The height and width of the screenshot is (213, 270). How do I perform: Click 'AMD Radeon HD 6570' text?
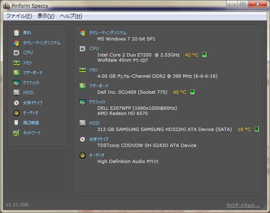tap(123, 113)
